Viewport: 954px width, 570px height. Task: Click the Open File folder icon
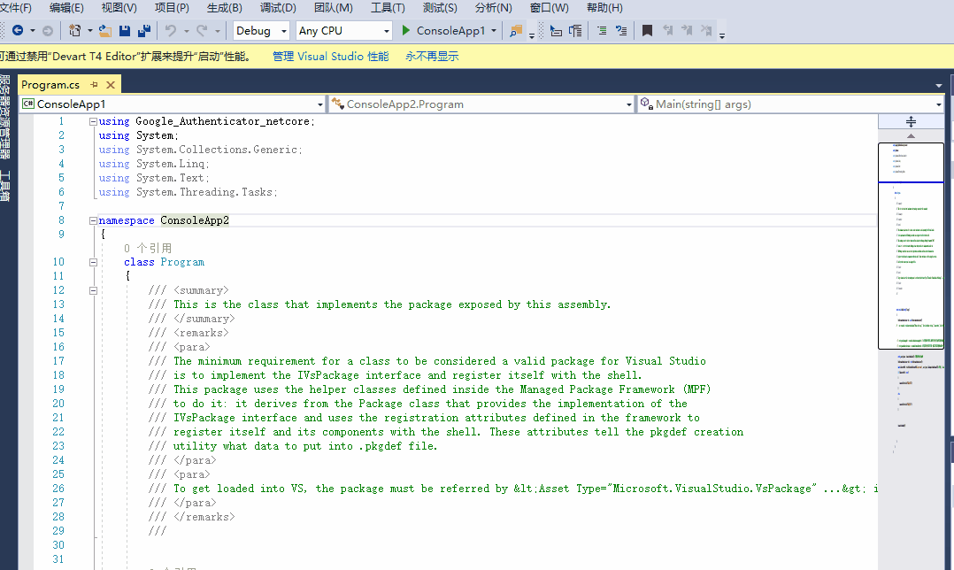point(105,30)
